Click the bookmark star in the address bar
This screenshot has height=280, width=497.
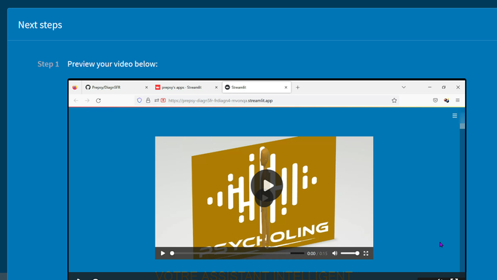coord(394,101)
